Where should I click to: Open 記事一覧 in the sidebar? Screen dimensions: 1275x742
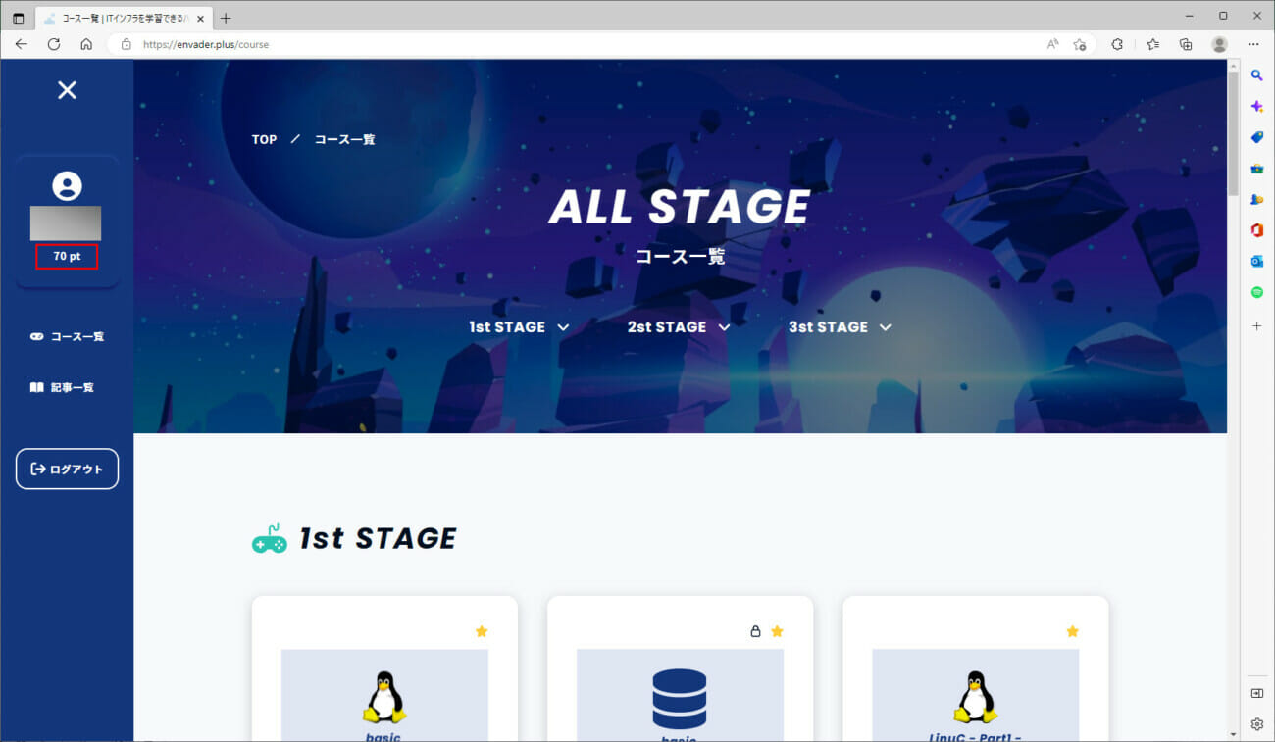click(x=62, y=387)
